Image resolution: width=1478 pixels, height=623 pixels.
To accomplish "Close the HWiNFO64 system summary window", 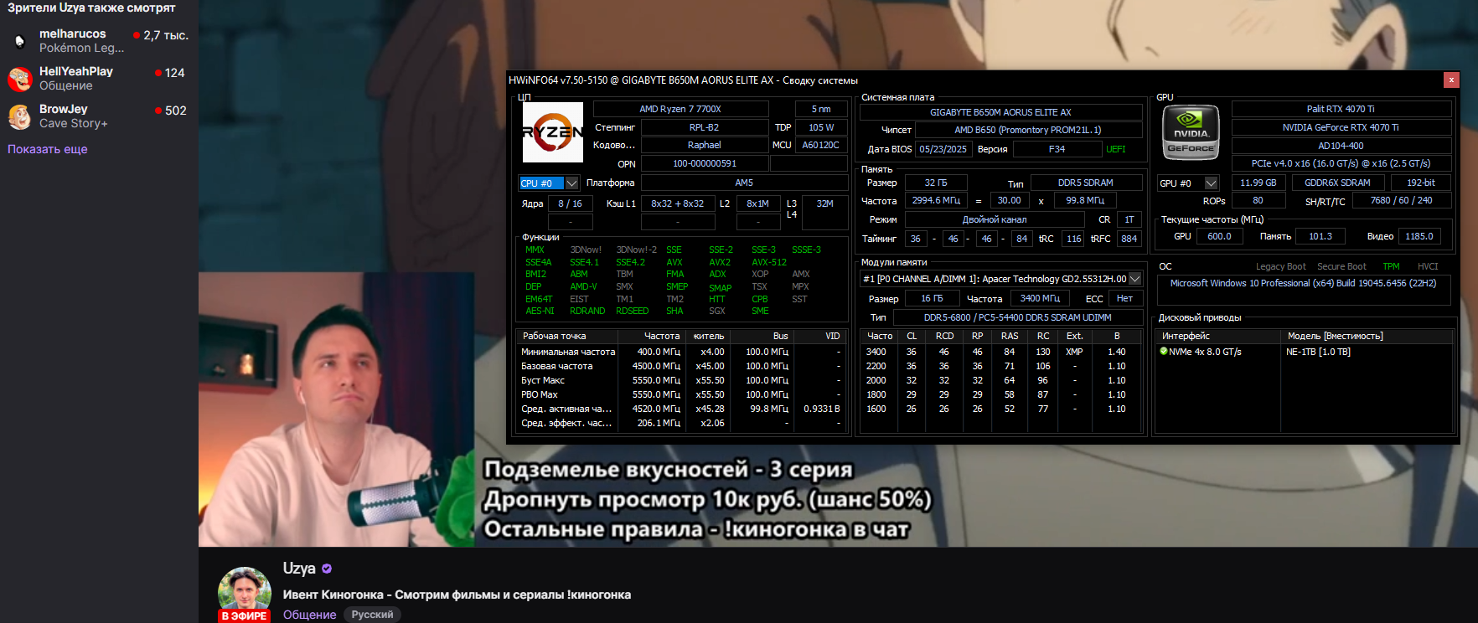I will [x=1451, y=80].
